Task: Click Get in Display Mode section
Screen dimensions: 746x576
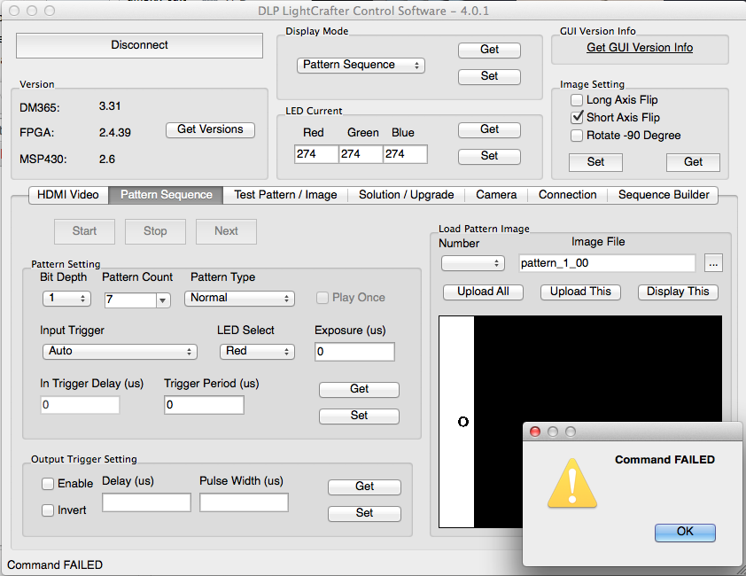Action: click(x=489, y=50)
